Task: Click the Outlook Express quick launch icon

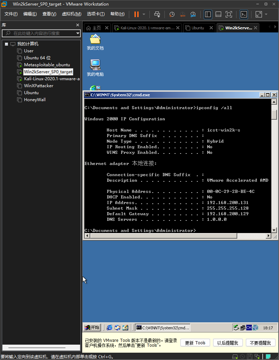Action: (x=117, y=328)
